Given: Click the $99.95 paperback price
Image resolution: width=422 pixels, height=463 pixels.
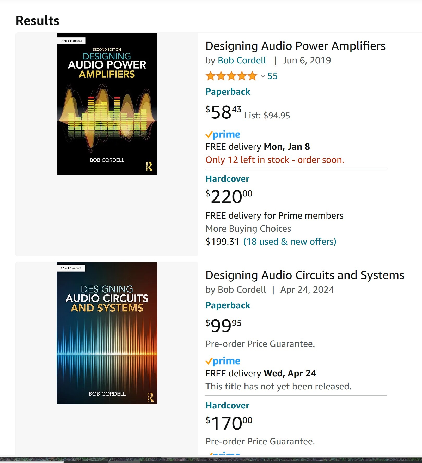Looking at the screenshot, I should tap(223, 326).
